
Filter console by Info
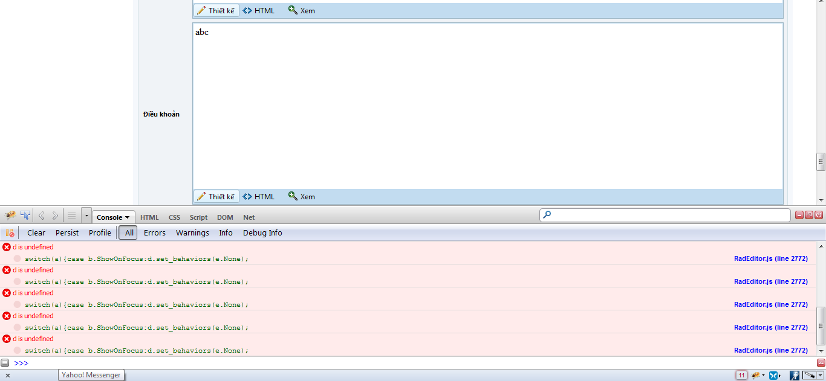[x=226, y=232]
